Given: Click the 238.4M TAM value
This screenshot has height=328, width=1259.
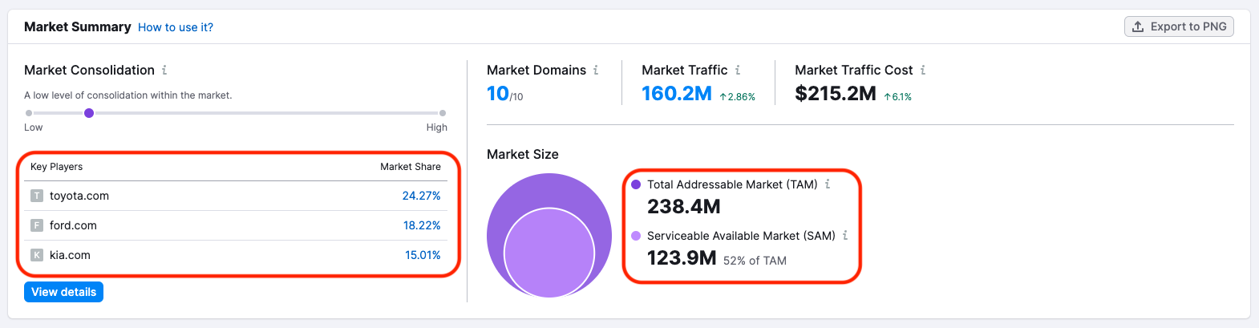Looking at the screenshot, I should 684,207.
